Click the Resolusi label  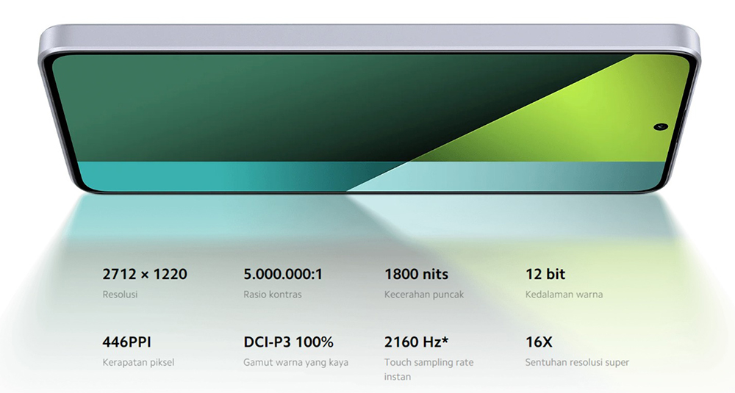click(120, 295)
